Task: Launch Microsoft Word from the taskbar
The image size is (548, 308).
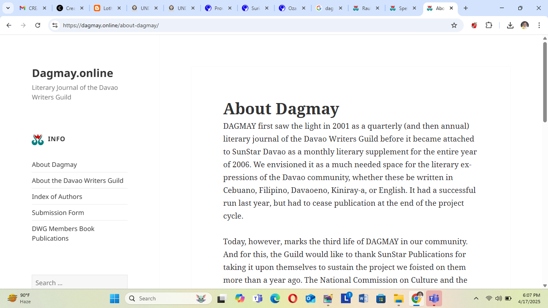Action: coord(363,298)
